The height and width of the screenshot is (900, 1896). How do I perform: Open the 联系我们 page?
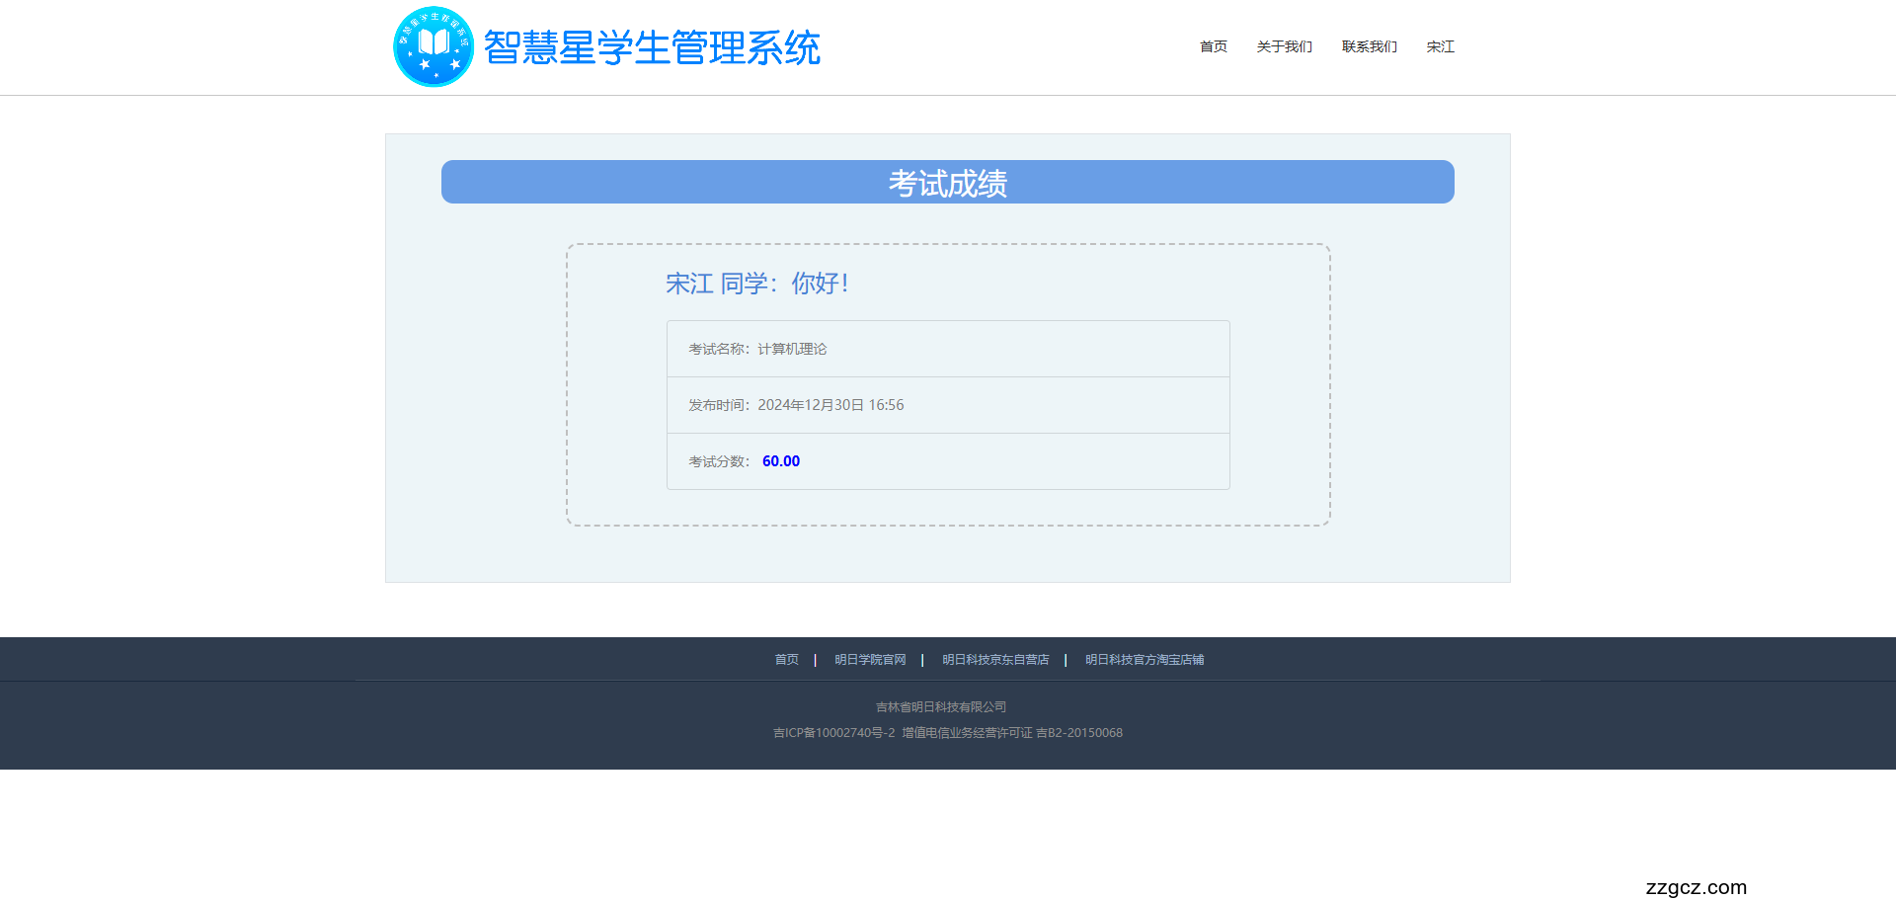[1369, 46]
